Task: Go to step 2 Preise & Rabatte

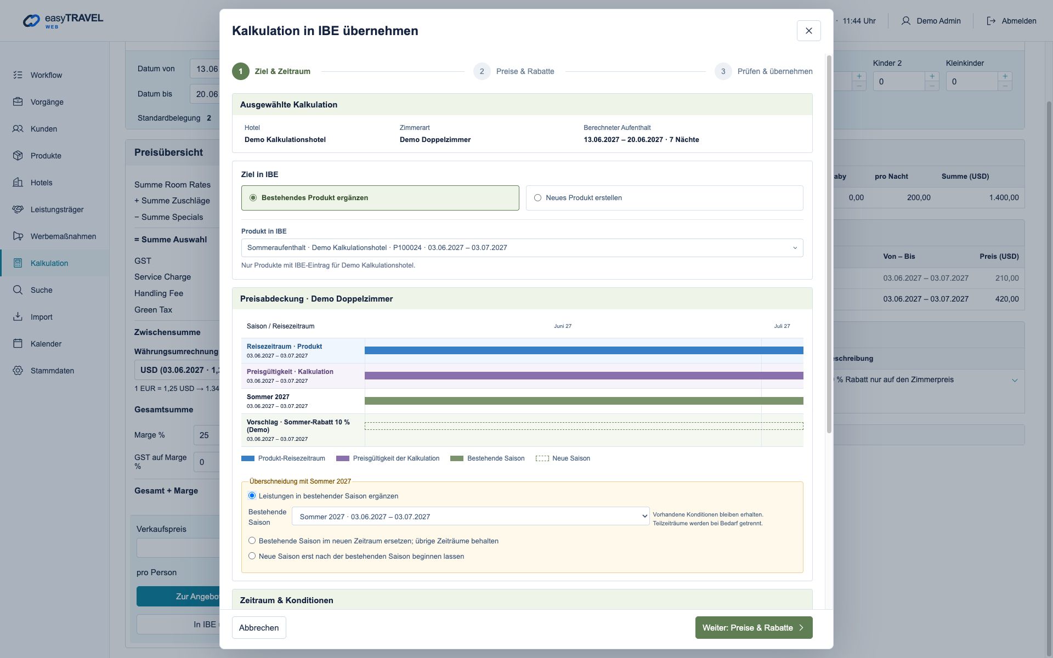Action: [x=514, y=71]
